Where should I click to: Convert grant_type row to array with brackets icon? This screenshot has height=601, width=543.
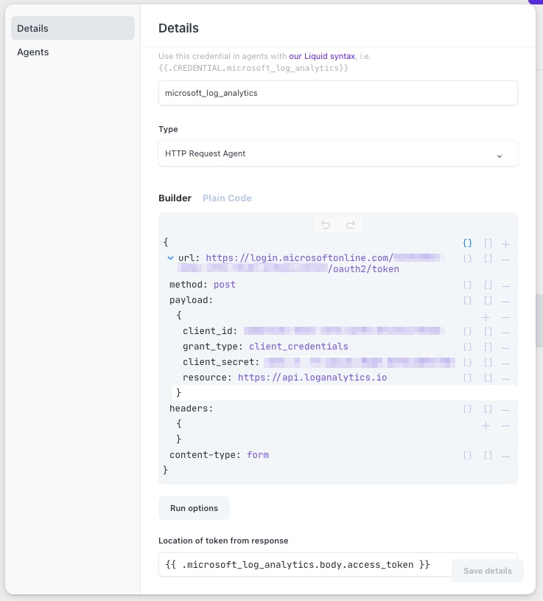click(488, 347)
